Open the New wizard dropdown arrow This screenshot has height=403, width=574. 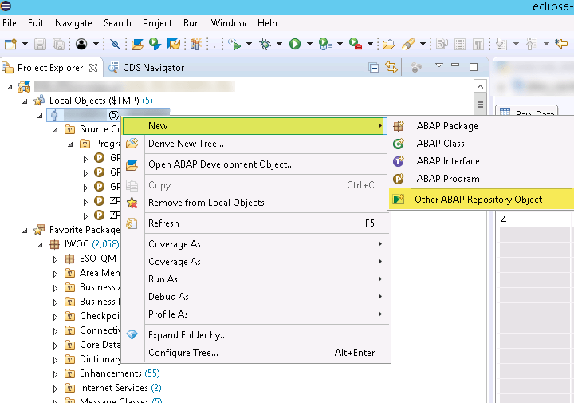[25, 44]
